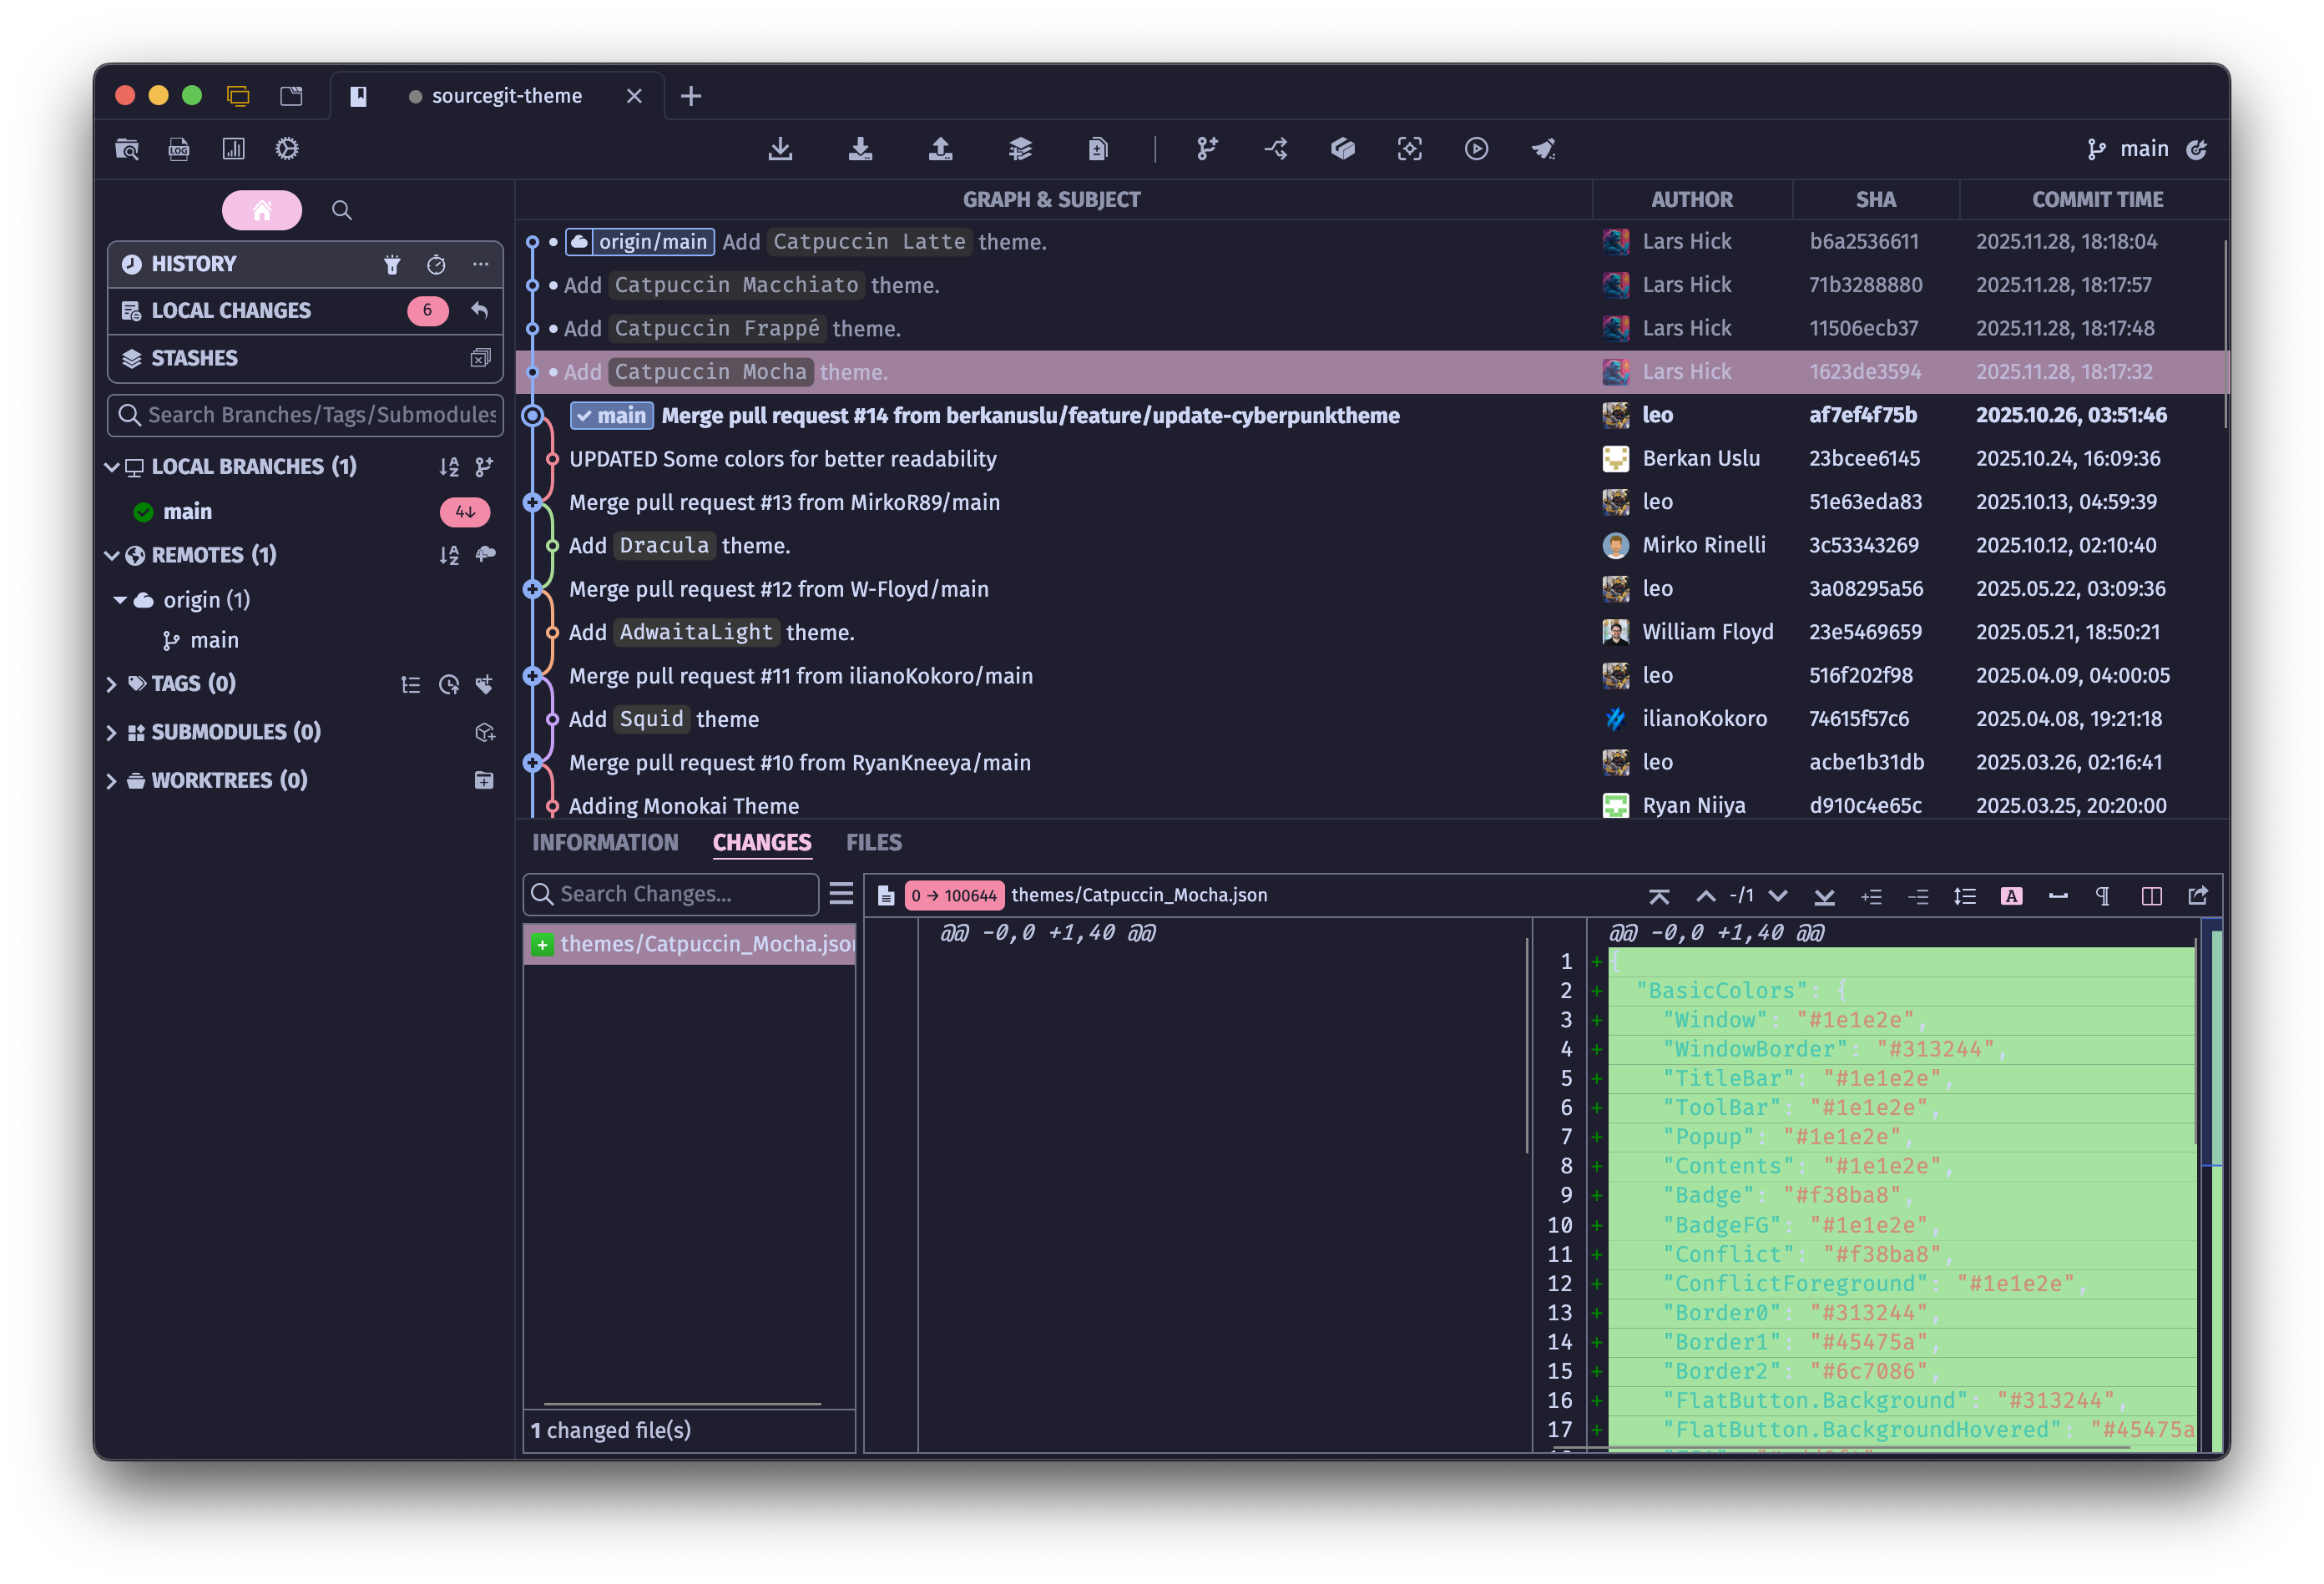Viewport: 2324px width, 1584px height.
Task: Click the create new branch toolbar icon
Action: [1207, 149]
